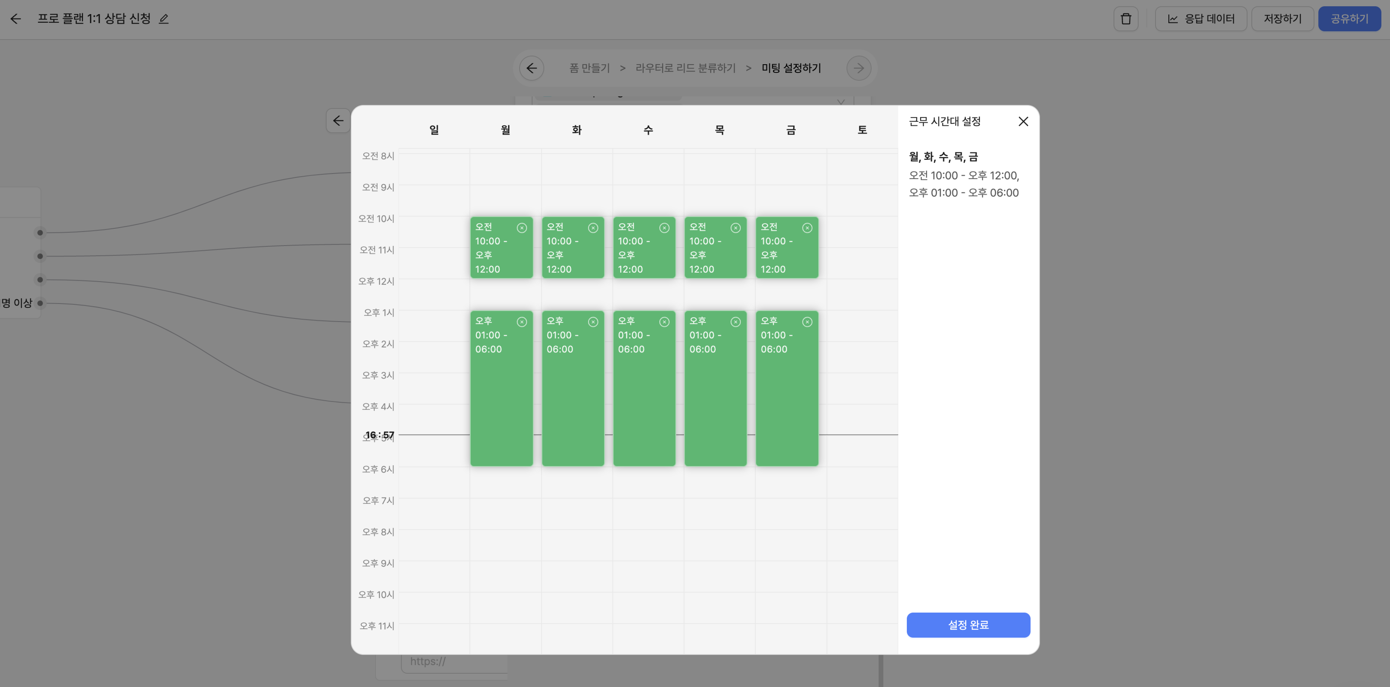Viewport: 1390px width, 687px height.
Task: Click back arrow beside calendar modal
Action: 338,120
